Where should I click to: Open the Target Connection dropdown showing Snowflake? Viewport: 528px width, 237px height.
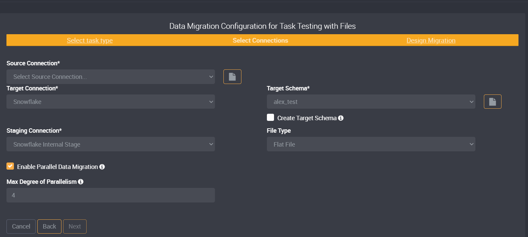pos(111,102)
